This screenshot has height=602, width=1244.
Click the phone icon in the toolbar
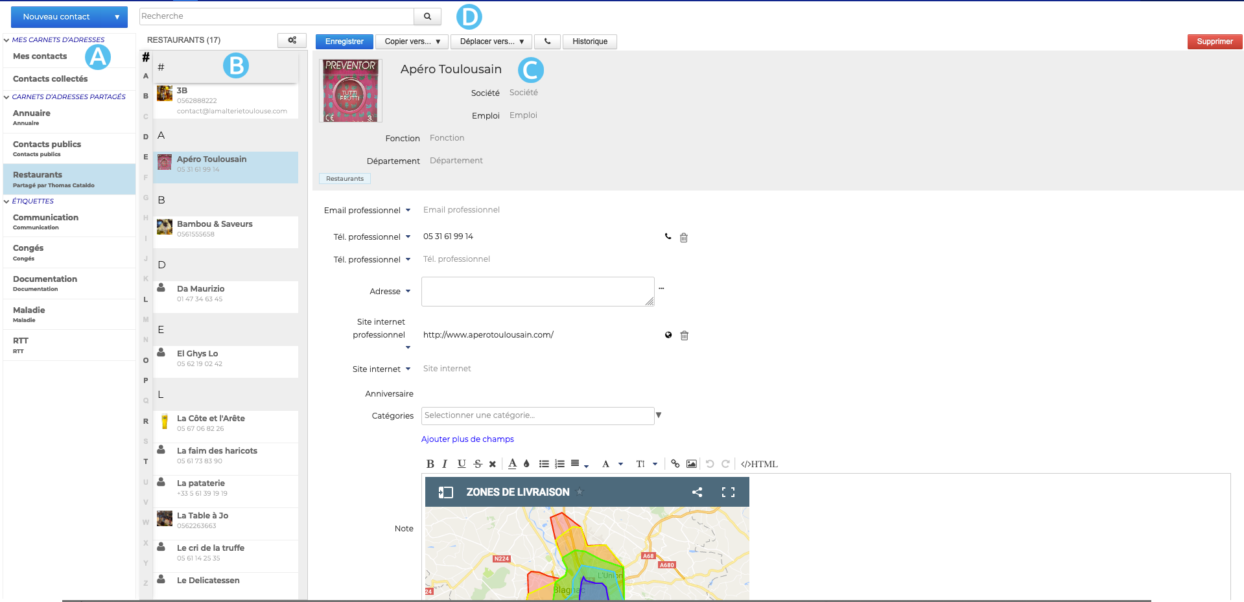[548, 41]
